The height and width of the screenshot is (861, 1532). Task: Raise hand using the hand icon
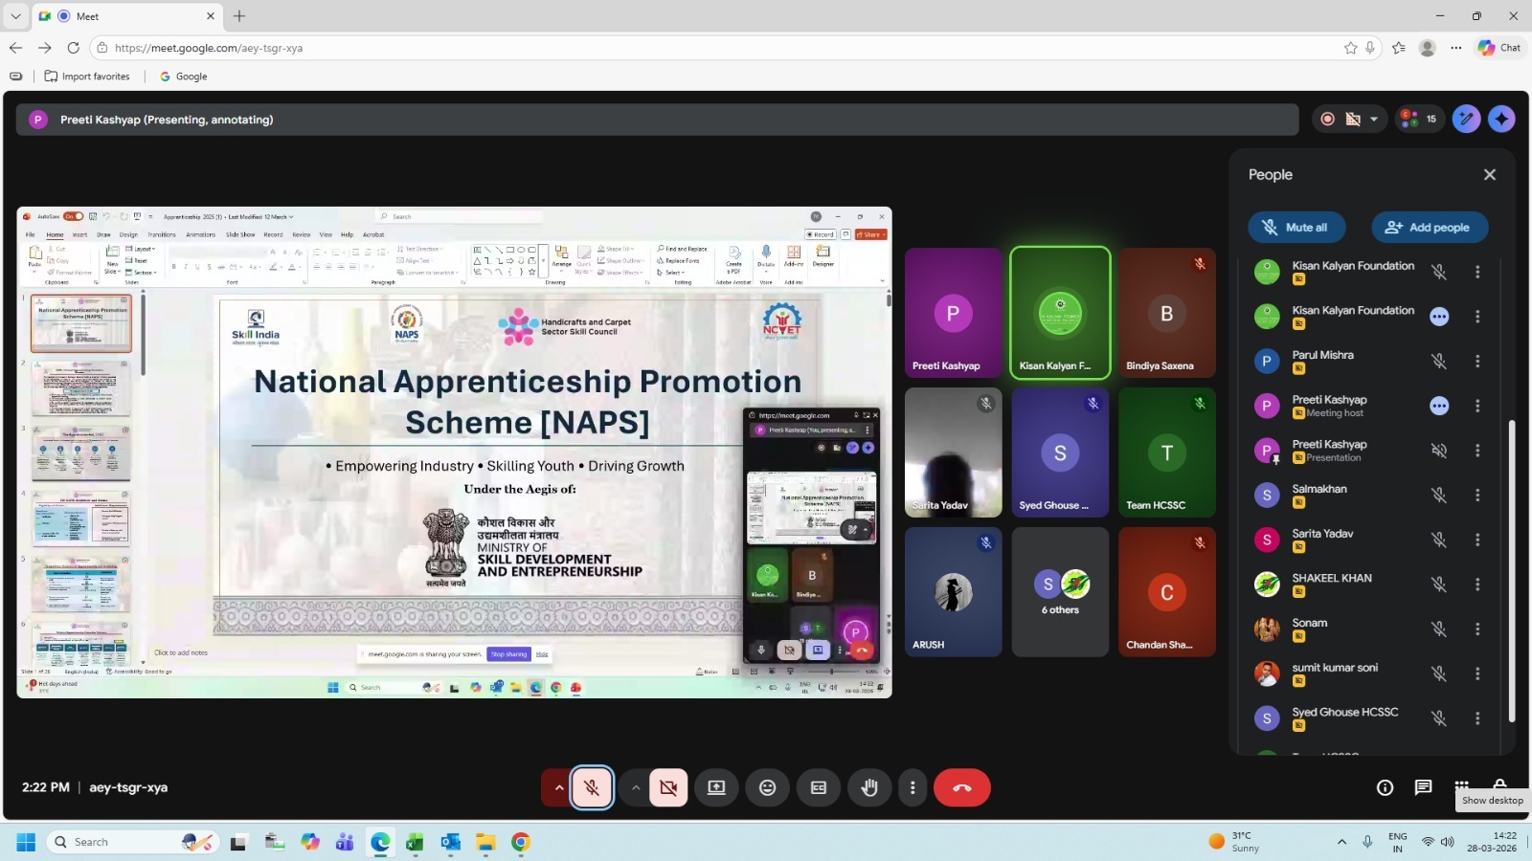tap(868, 787)
